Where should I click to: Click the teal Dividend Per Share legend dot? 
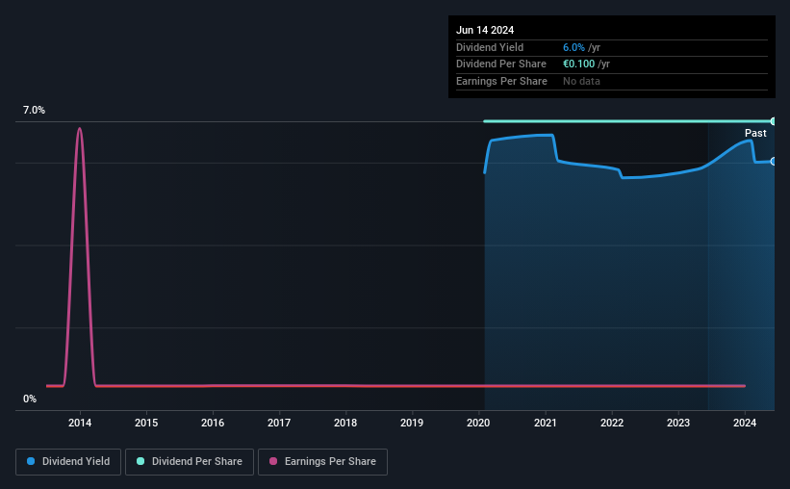140,461
